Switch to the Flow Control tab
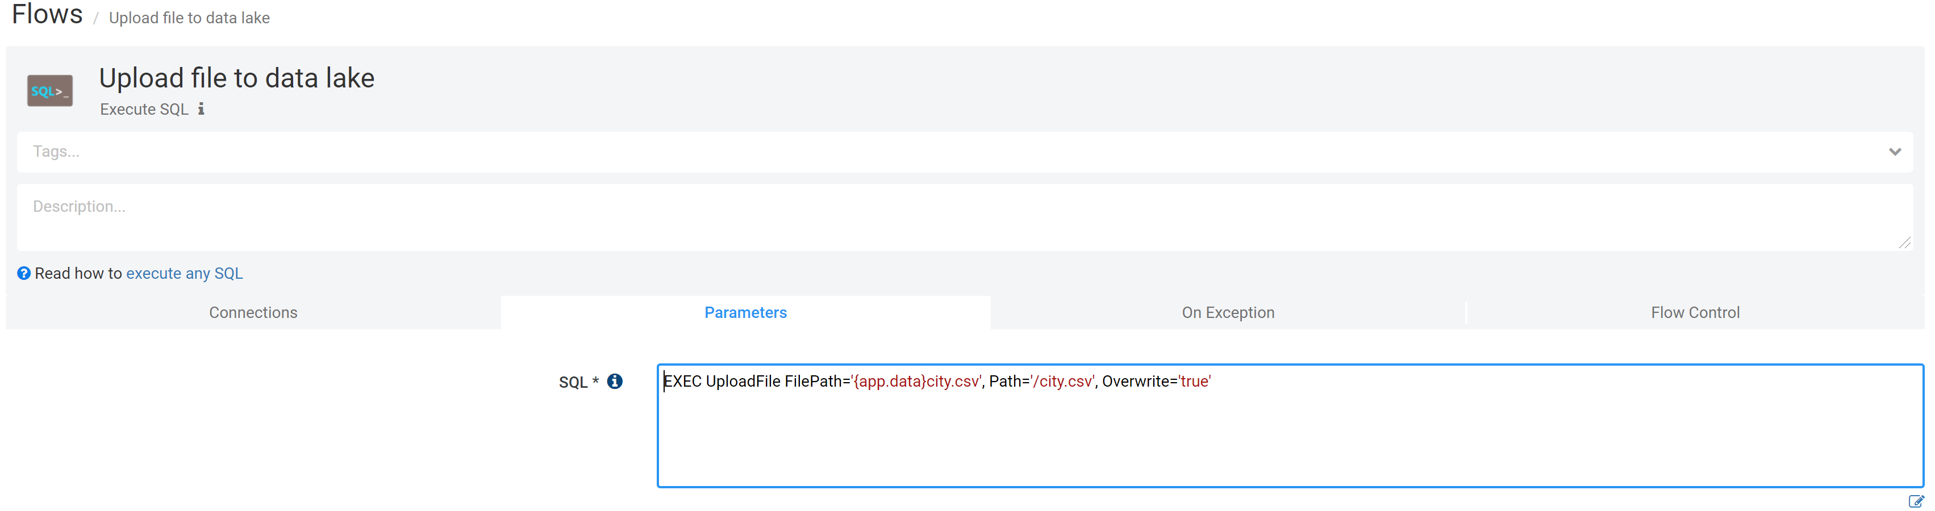The image size is (1935, 511). [x=1695, y=313]
